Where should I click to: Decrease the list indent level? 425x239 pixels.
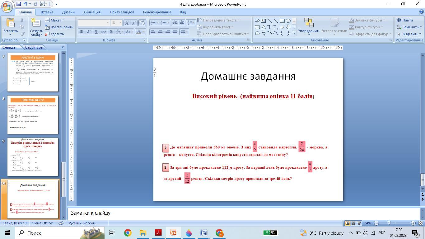175,23
